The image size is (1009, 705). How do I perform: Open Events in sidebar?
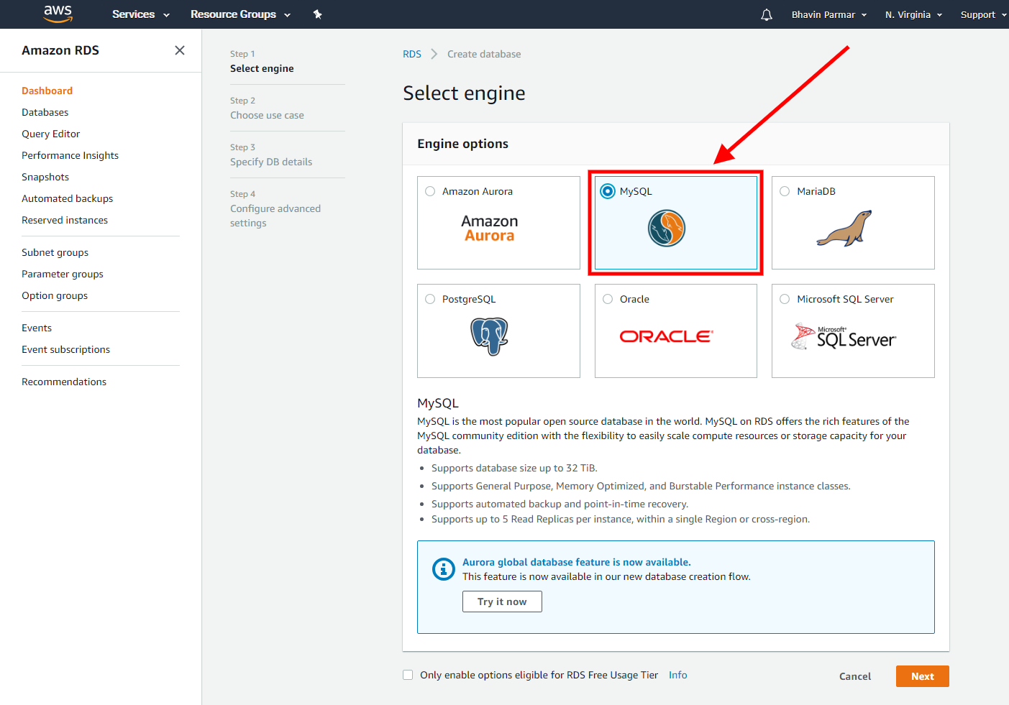point(37,328)
